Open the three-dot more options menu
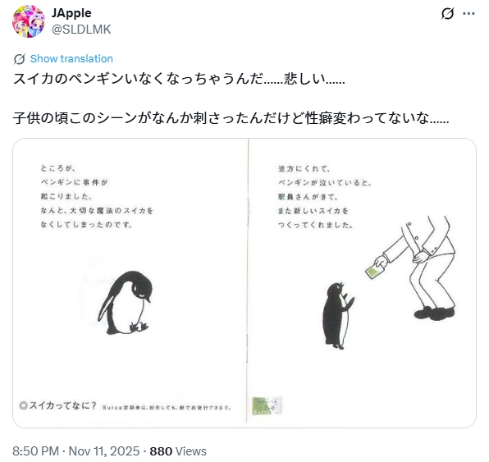This screenshot has width=489, height=462. (468, 13)
